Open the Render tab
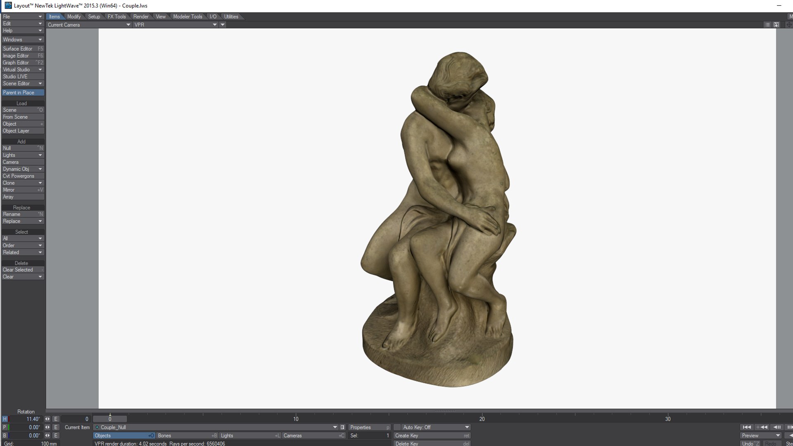 [x=141, y=17]
